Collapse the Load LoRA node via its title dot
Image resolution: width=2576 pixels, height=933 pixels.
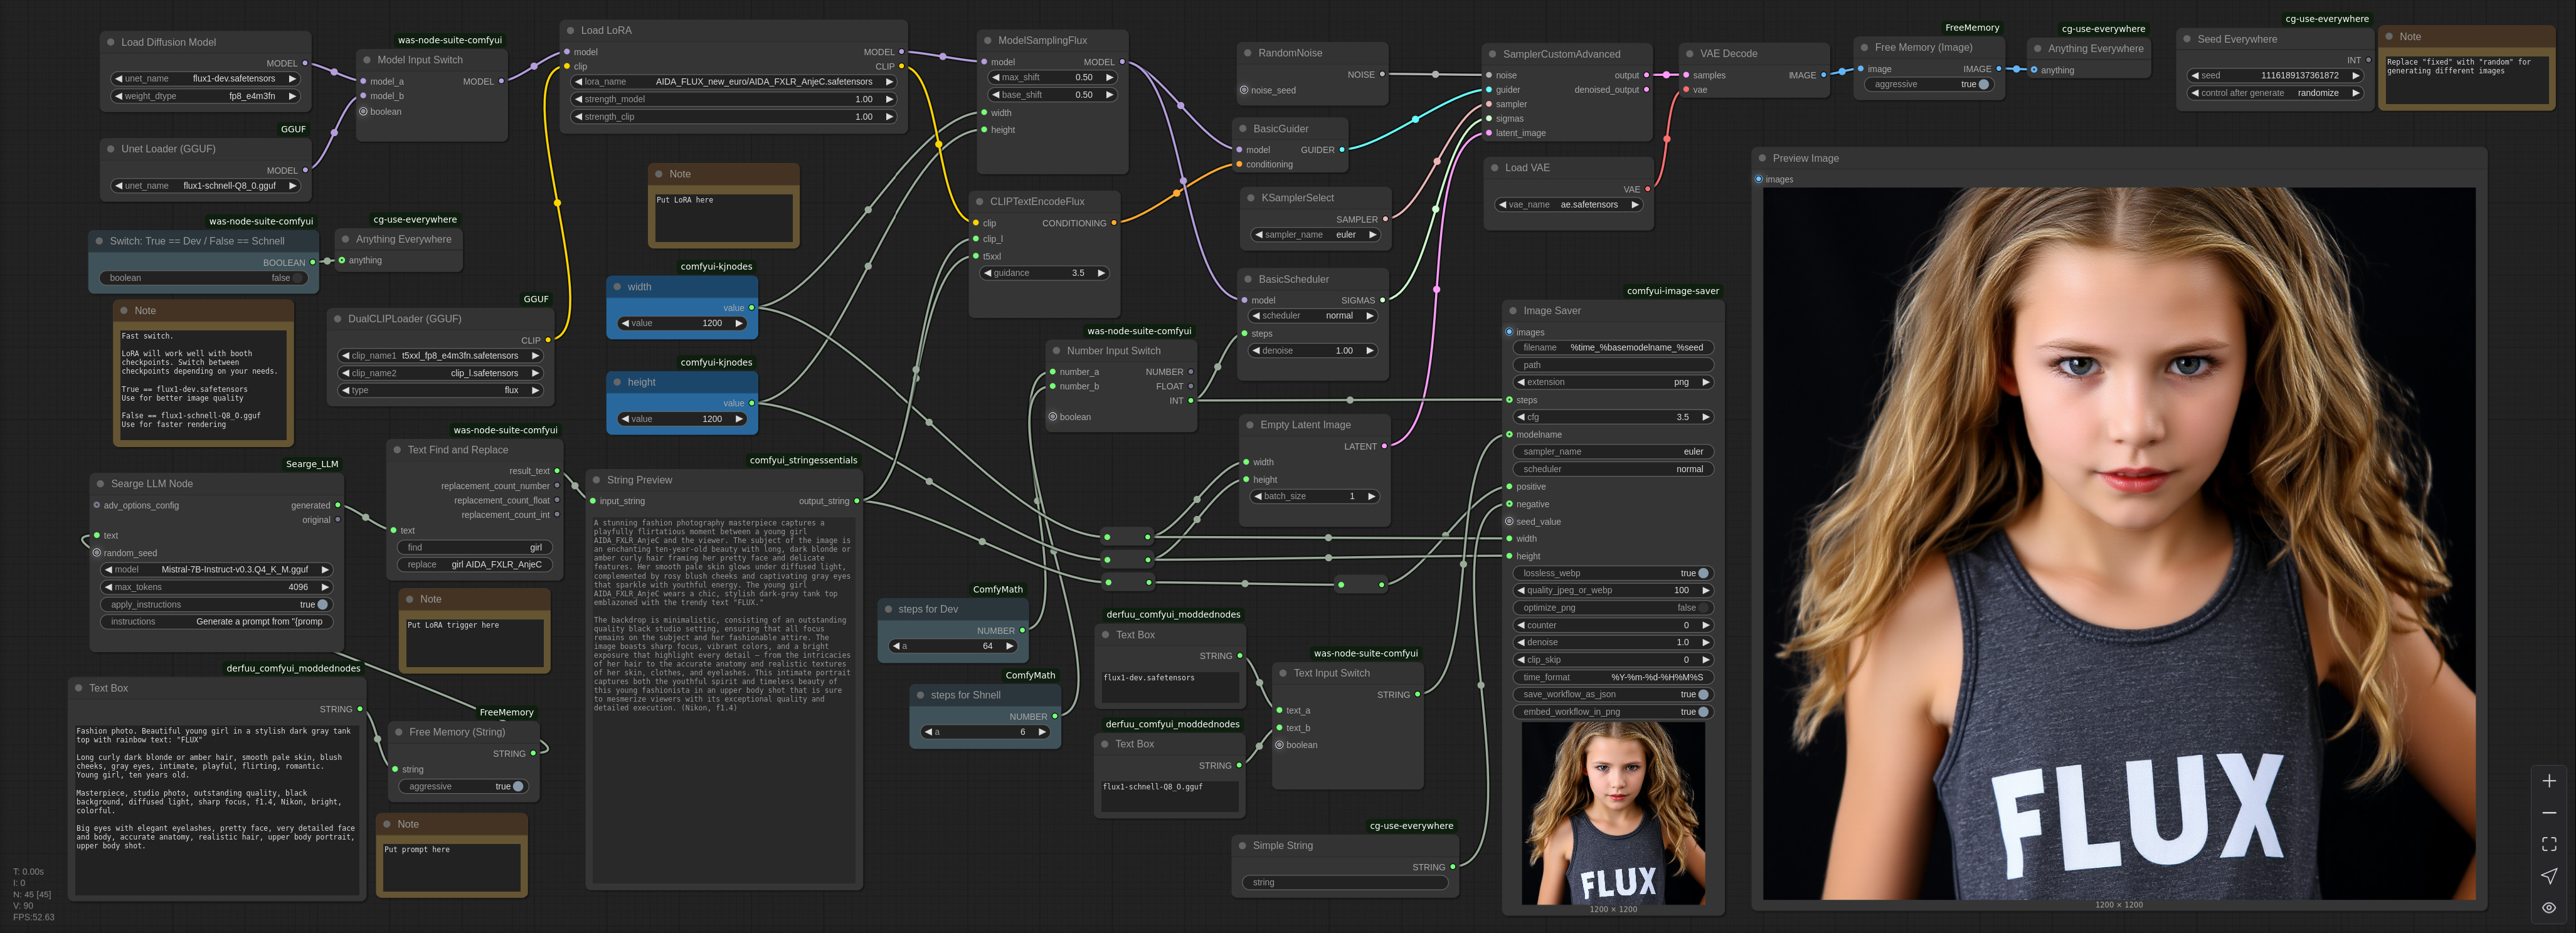pos(570,31)
